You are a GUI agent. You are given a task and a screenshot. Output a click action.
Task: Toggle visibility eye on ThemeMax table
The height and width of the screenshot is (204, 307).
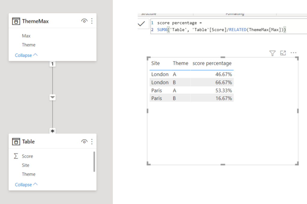click(84, 21)
